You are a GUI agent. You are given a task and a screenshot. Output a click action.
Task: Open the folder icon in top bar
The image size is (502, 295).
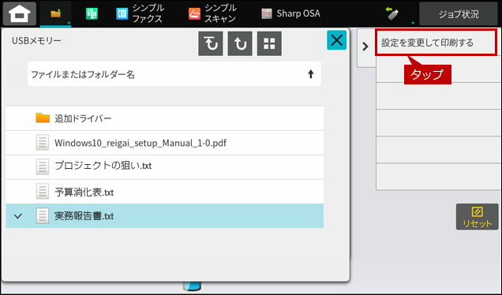point(56,13)
